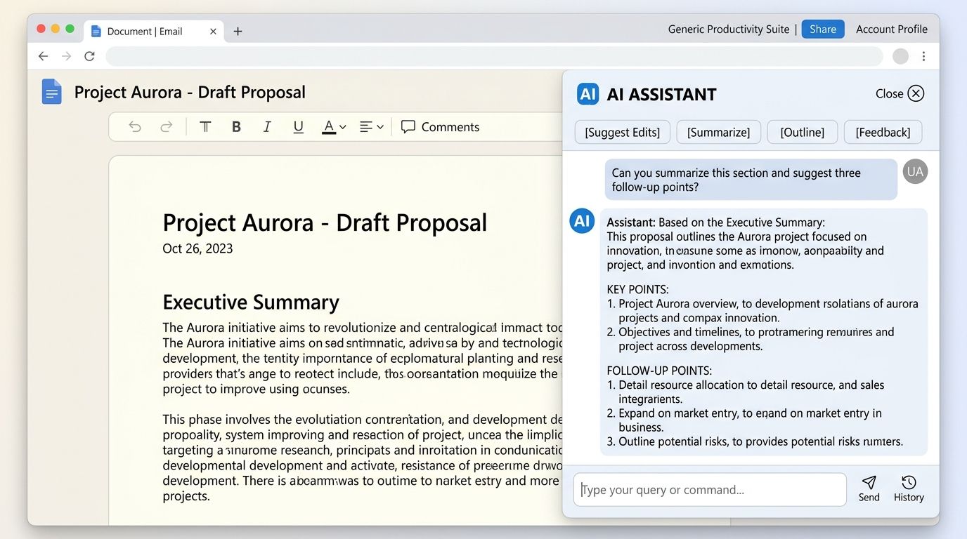Click the AI Assistant logo icon
967x539 pixels.
click(x=588, y=94)
